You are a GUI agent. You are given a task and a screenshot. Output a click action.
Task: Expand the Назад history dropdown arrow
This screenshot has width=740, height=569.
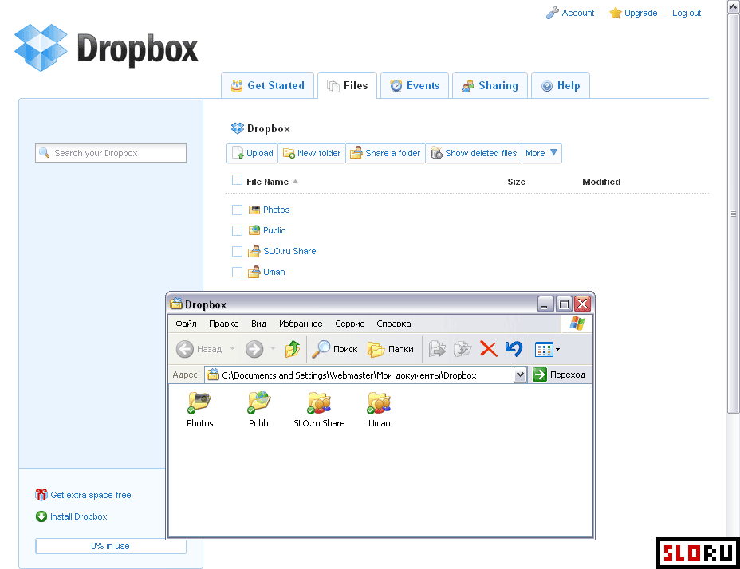click(232, 349)
